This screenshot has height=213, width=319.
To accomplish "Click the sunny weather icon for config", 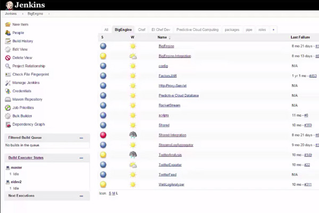I will pyautogui.click(x=133, y=66).
